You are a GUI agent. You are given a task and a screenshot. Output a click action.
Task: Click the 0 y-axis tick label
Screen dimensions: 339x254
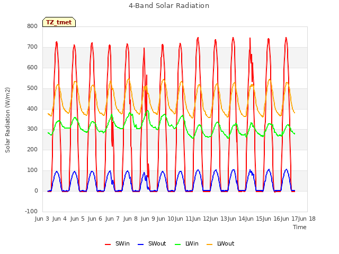(36, 191)
